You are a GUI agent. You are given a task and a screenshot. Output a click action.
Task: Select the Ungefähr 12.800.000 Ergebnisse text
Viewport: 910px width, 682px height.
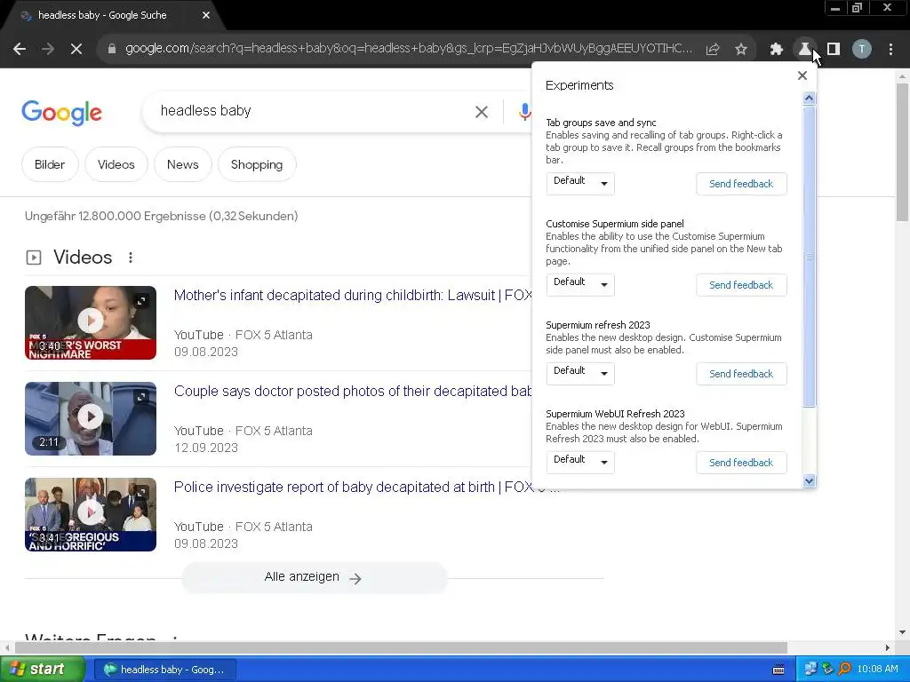[162, 217]
